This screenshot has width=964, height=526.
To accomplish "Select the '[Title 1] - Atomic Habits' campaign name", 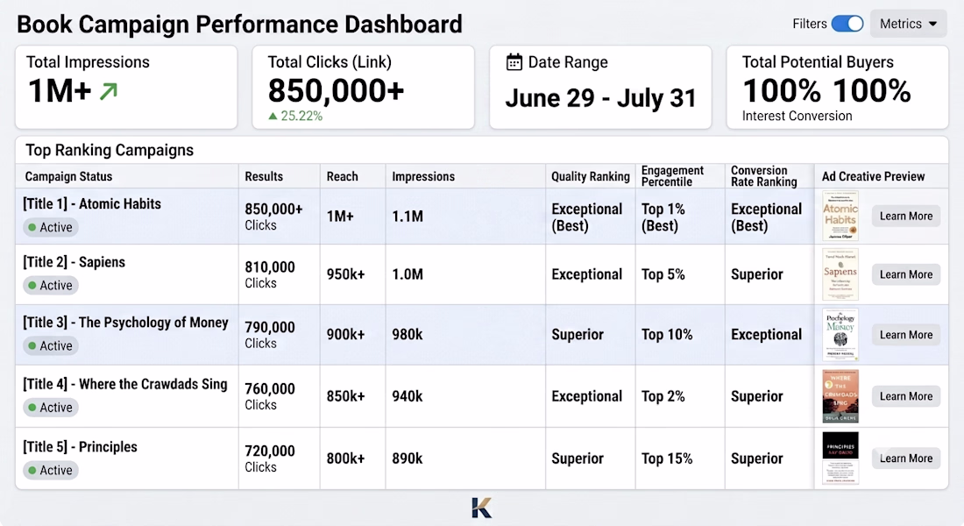I will point(92,204).
